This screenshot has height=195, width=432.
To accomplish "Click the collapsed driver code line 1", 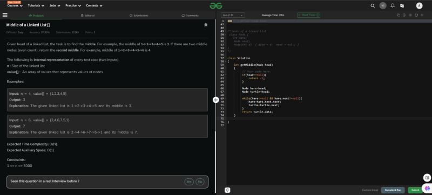I will tap(329, 21).
